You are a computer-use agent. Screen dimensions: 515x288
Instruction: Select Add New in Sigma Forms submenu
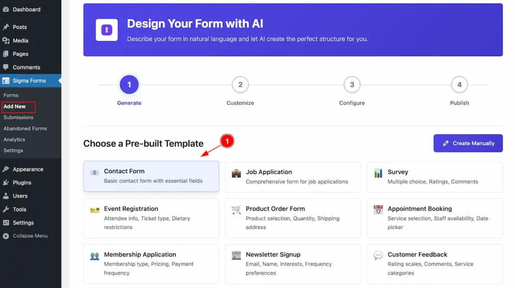tap(15, 107)
